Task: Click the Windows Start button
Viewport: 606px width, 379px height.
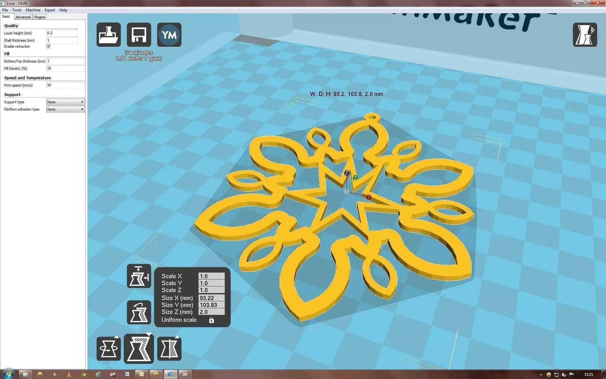Action: coord(8,374)
